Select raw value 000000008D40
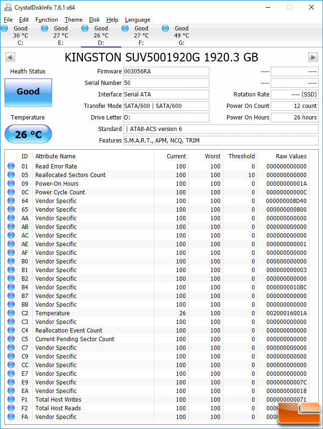This screenshot has height=429, width=323. (287, 201)
